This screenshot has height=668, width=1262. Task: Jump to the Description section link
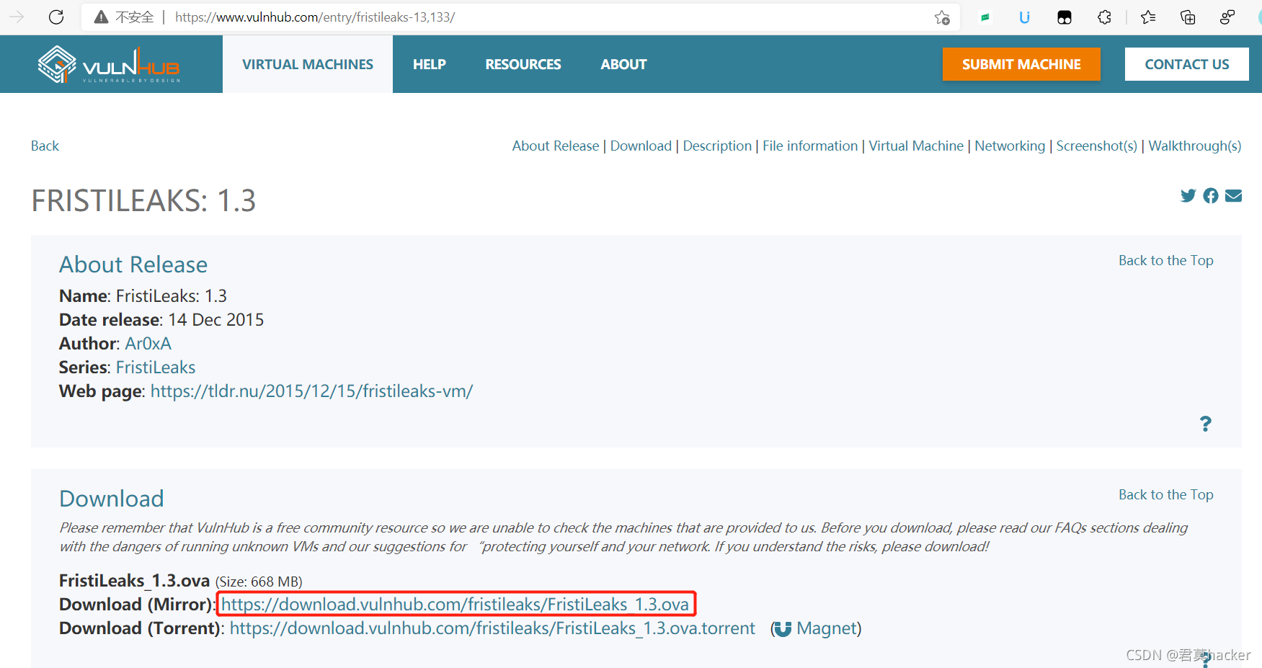click(717, 146)
